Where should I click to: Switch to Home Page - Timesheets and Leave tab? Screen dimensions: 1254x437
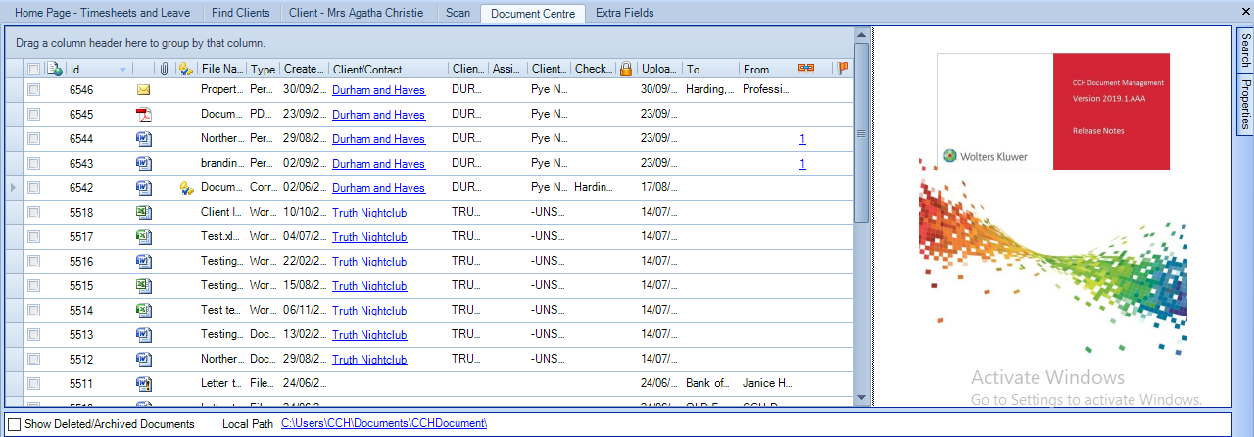coord(102,13)
